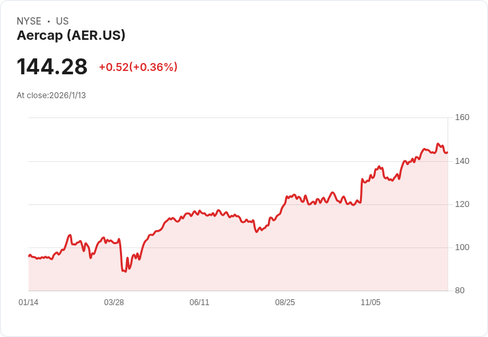Click the latest endpoint of the price line

tap(448, 153)
